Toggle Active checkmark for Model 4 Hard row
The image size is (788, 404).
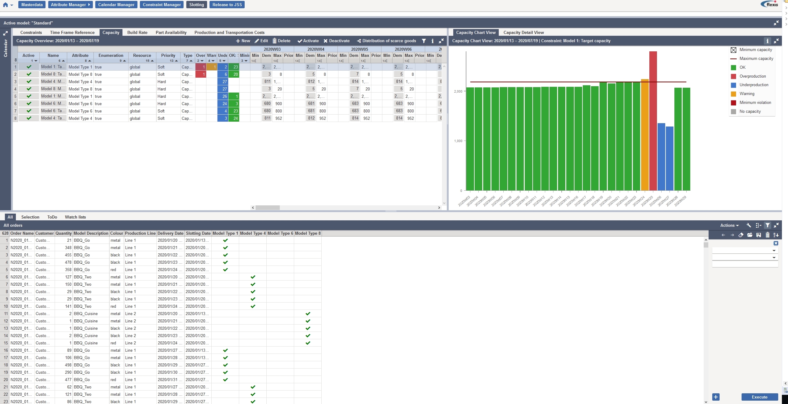pos(29,81)
